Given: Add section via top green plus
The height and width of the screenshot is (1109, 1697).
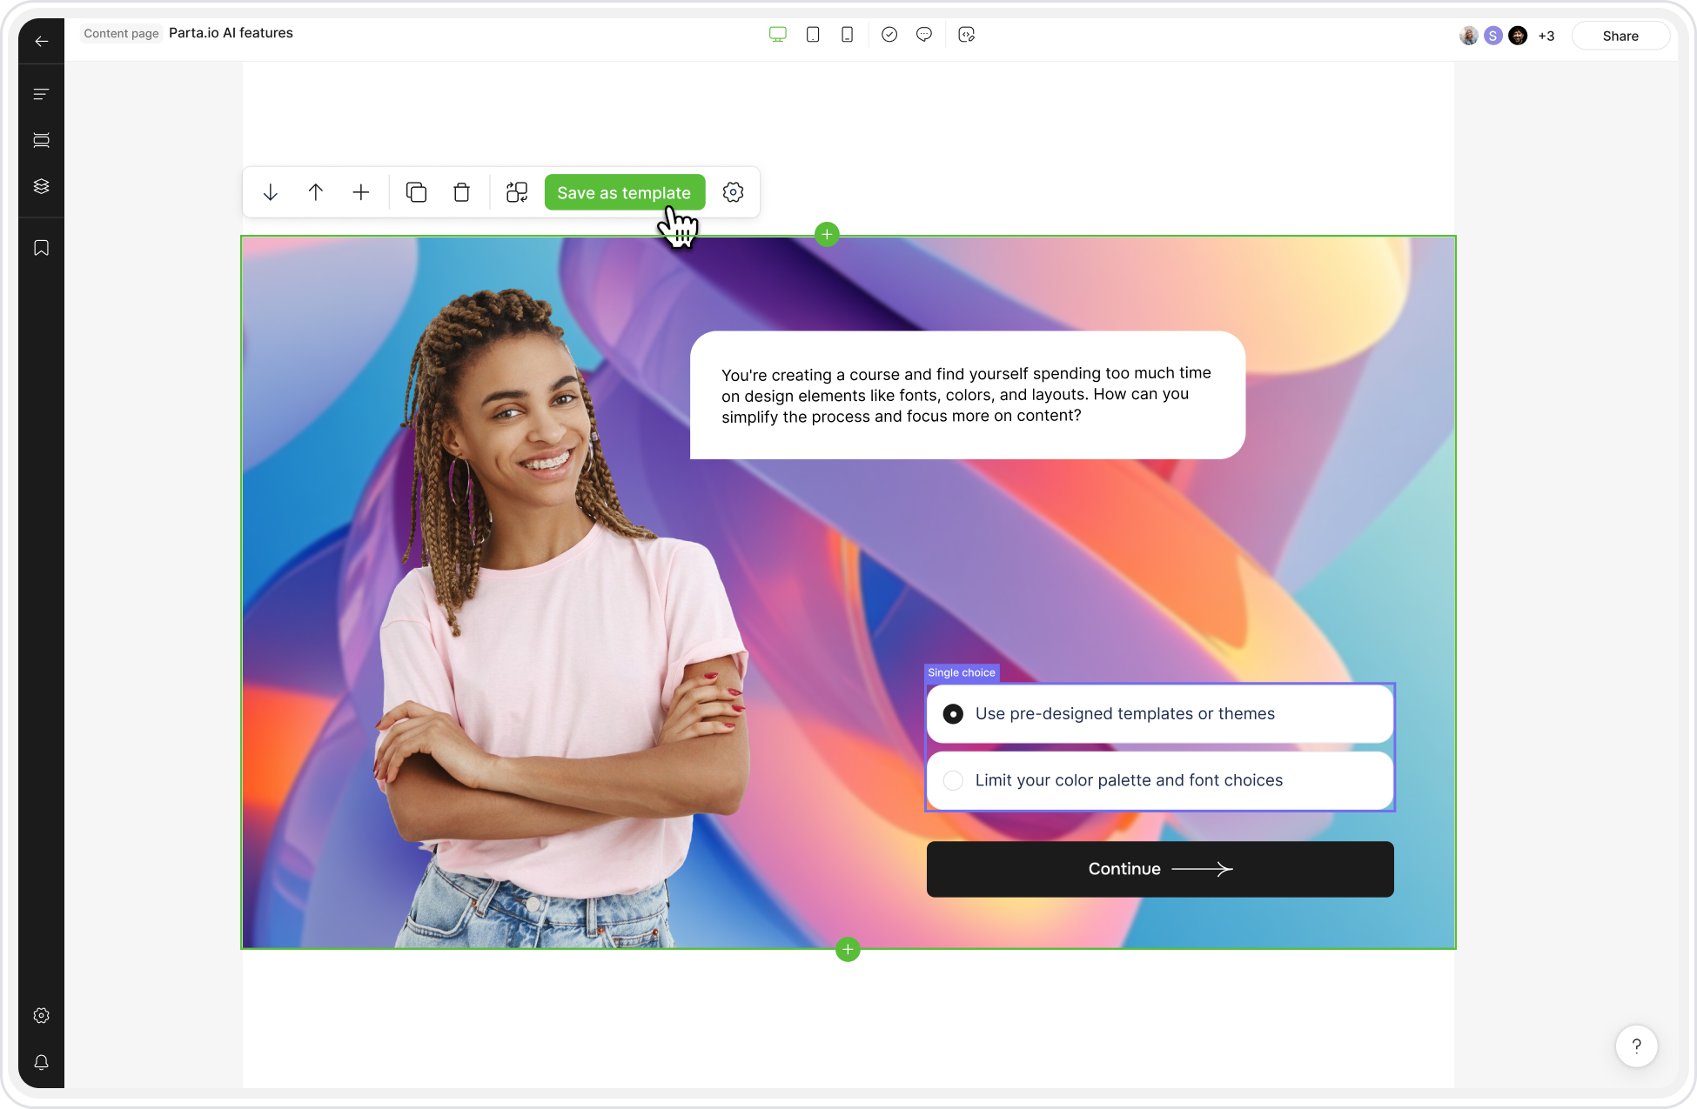Looking at the screenshot, I should point(827,234).
